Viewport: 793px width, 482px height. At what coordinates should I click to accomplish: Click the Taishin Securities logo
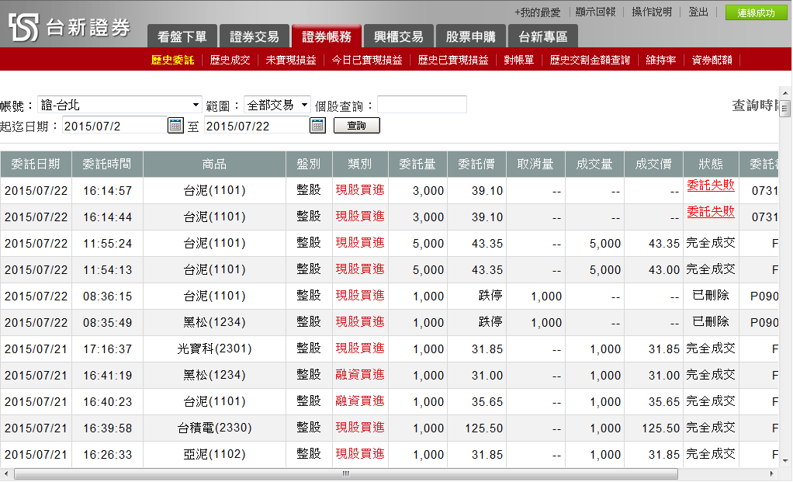tap(70, 28)
